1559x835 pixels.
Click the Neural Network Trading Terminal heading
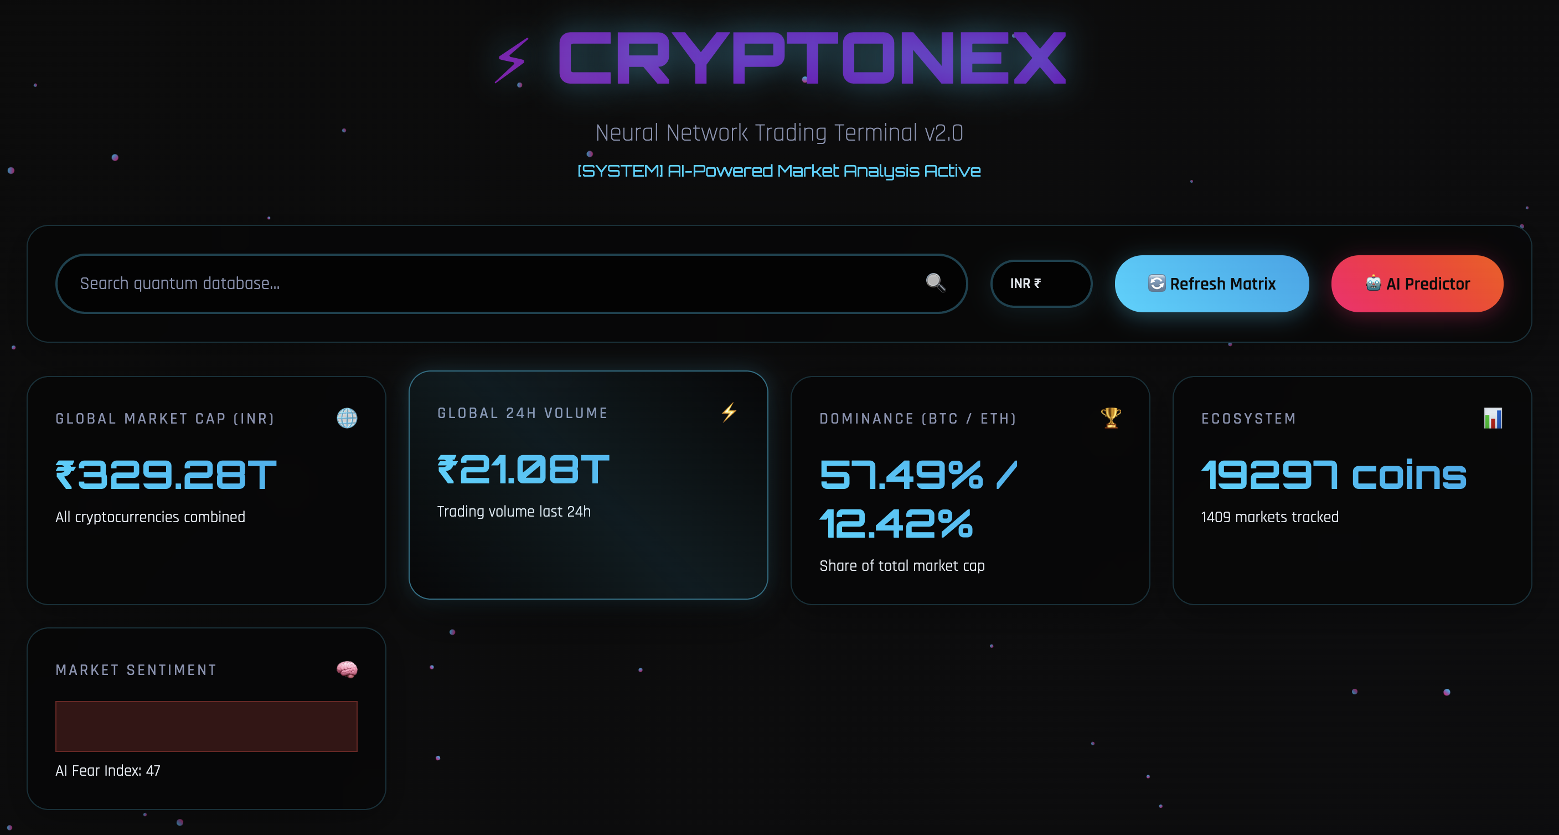tap(779, 132)
